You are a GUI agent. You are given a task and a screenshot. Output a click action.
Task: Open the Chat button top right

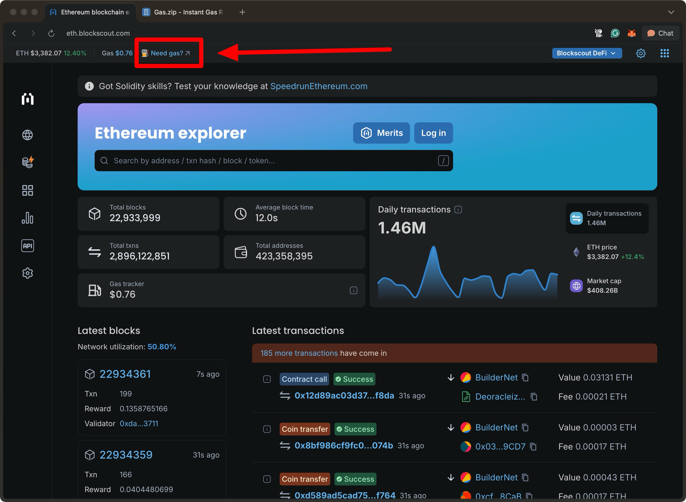pyautogui.click(x=660, y=33)
